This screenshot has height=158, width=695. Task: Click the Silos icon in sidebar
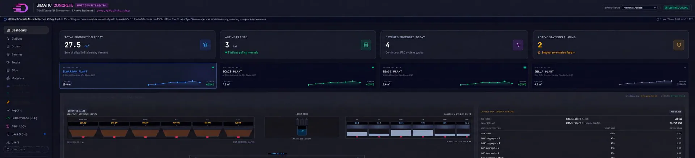pos(8,70)
